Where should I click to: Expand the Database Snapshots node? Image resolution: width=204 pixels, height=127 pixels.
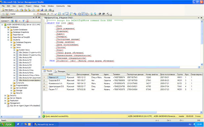pyautogui.click(x=8, y=32)
